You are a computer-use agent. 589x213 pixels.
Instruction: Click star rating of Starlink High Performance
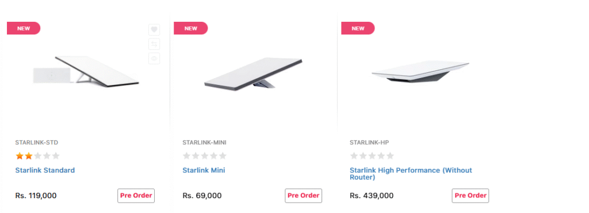coord(372,156)
